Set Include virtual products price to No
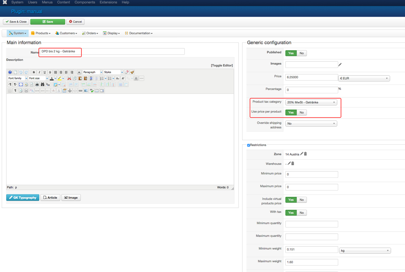405x272 pixels. (x=302, y=200)
